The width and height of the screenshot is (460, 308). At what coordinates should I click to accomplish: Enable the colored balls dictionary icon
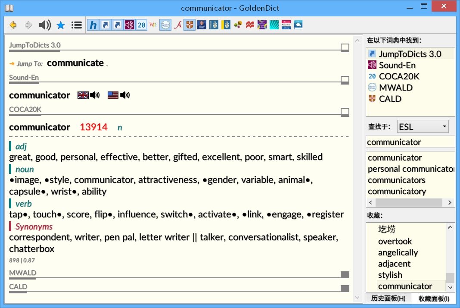pyautogui.click(x=238, y=25)
